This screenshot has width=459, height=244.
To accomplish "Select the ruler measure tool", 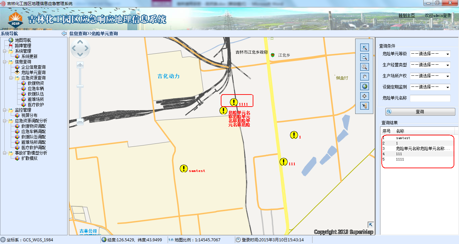I will coord(364,106).
